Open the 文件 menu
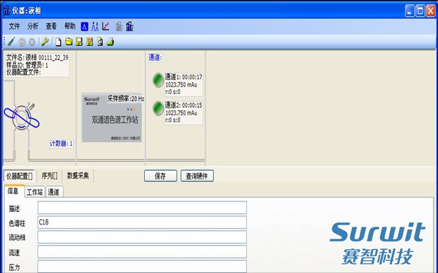 click(14, 26)
